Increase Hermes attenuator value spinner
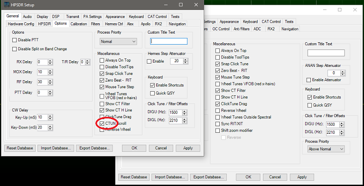The width and height of the screenshot is (364, 186). (x=185, y=60)
